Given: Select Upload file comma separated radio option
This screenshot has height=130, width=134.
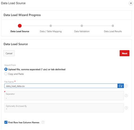Looking at the screenshot, I should click(6, 69).
